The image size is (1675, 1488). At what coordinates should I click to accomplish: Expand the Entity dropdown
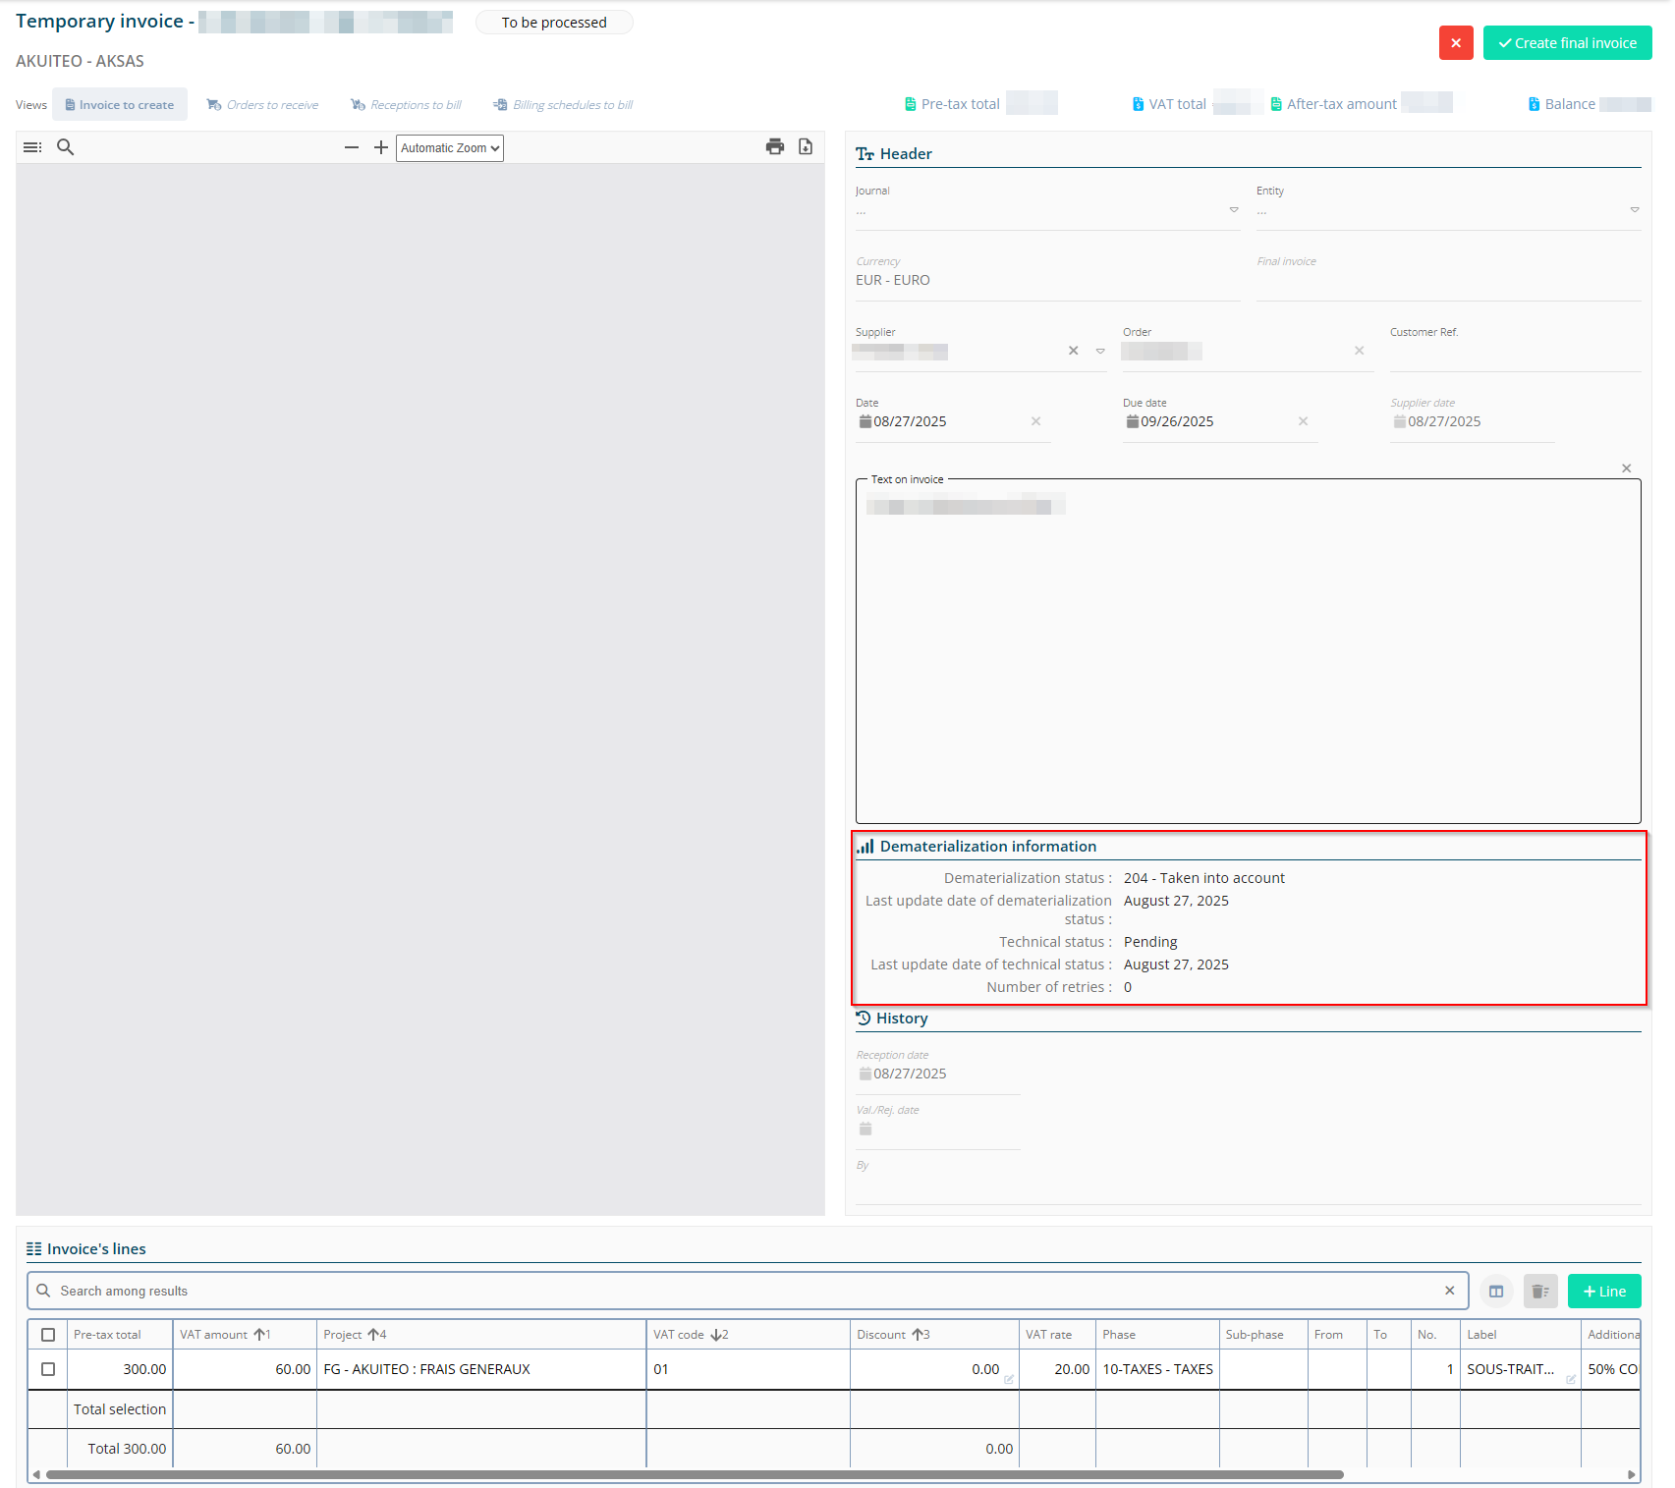[x=1635, y=210]
